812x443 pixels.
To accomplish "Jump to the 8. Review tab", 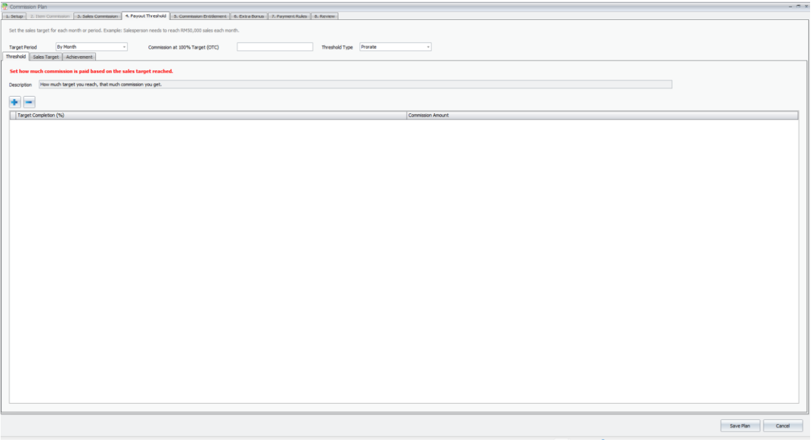I will point(325,16).
